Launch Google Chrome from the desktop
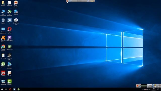Screen dimensions: 161x91 click(3, 48)
